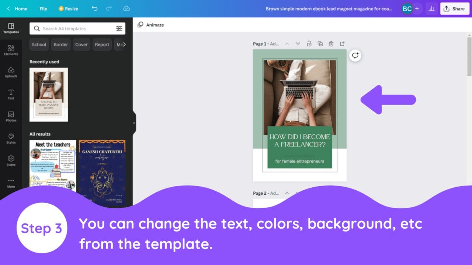The height and width of the screenshot is (265, 472).
Task: Expand the Page 1 title dropdown
Action: pyautogui.click(x=298, y=43)
